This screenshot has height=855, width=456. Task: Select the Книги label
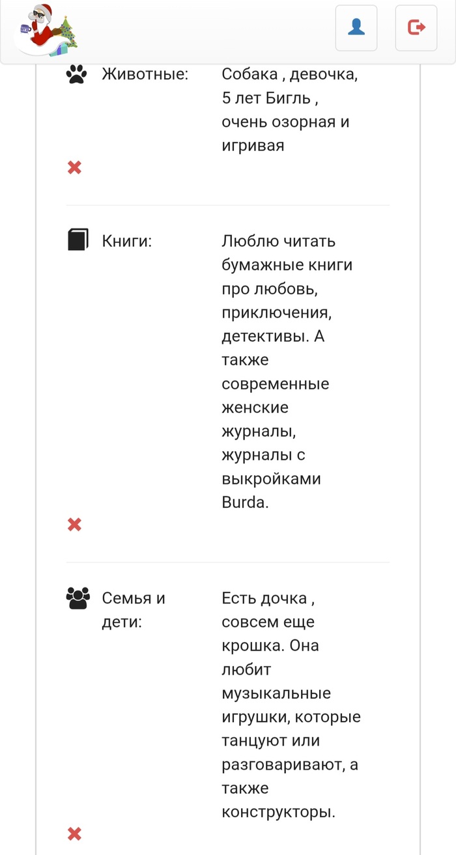pos(126,241)
